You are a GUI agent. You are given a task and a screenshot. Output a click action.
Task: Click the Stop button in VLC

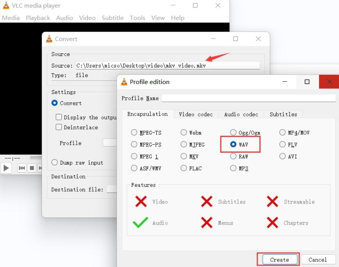[x=32, y=168]
